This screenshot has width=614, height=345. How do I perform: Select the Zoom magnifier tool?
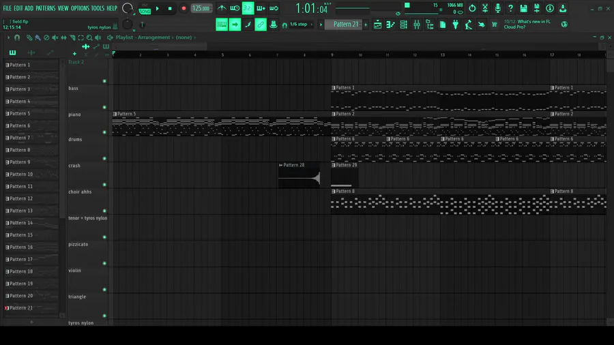coord(89,37)
